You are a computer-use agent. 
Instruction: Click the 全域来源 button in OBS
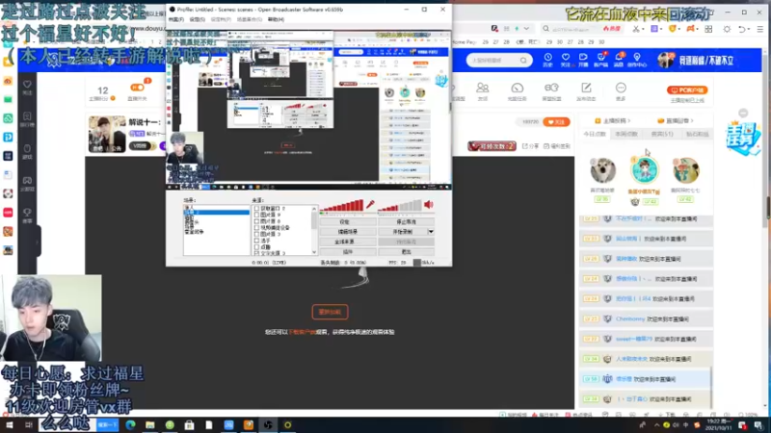(x=348, y=242)
